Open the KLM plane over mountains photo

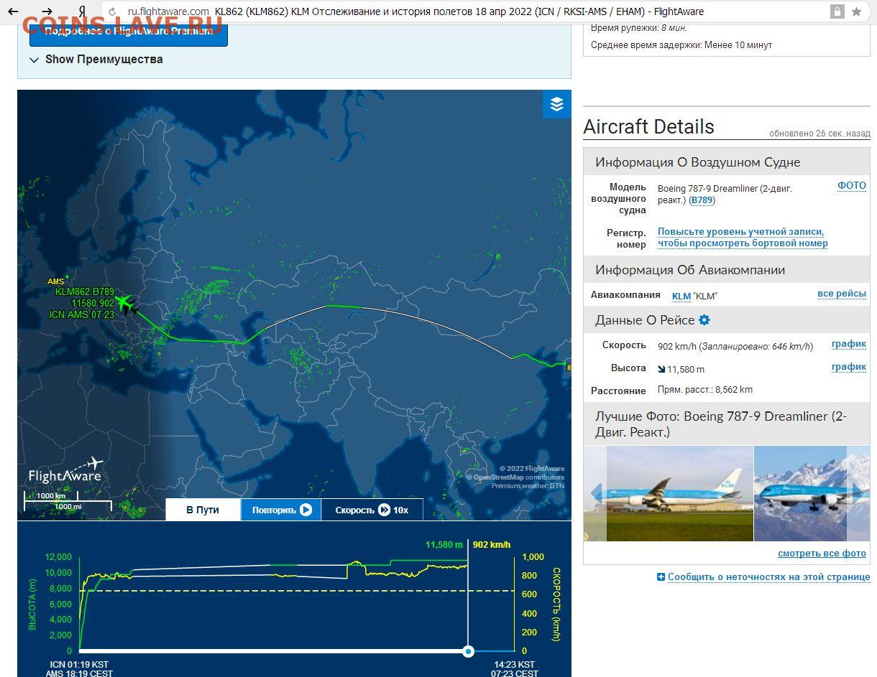point(802,494)
